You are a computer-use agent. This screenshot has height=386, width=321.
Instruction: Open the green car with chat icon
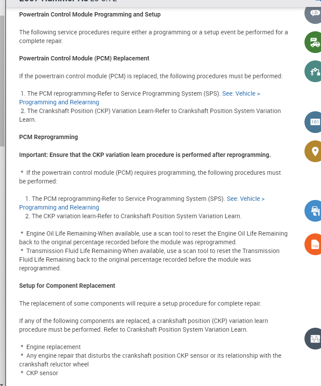[x=314, y=43]
